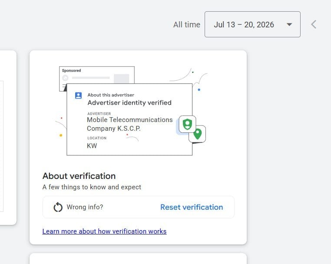Click the Advertiser identity verified heading
This screenshot has width=331, height=264.
(129, 103)
